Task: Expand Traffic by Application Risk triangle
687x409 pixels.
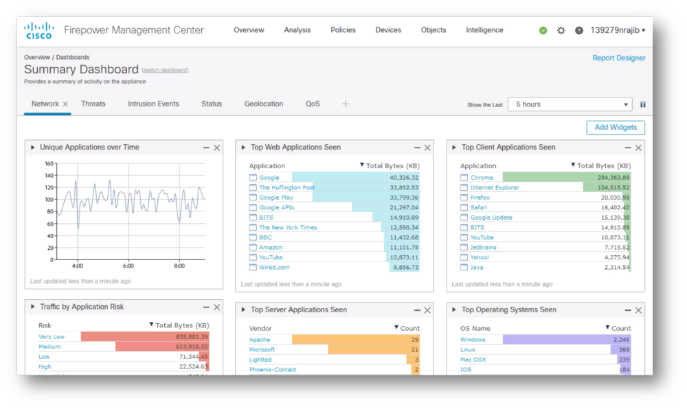Action: pyautogui.click(x=33, y=307)
